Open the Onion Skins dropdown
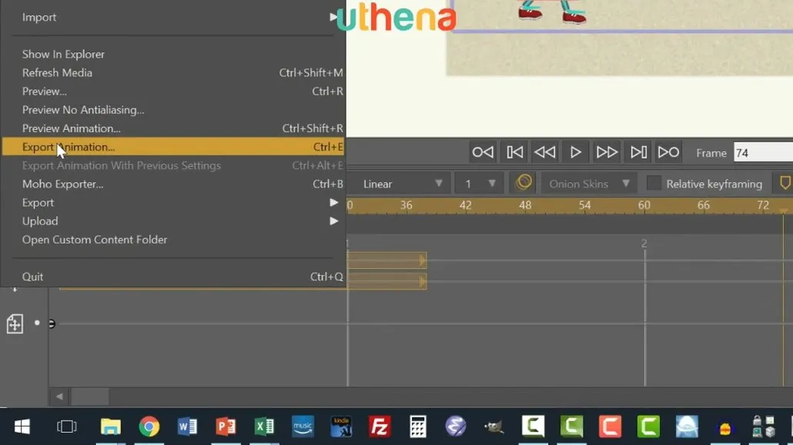Image resolution: width=793 pixels, height=445 pixels. click(589, 184)
